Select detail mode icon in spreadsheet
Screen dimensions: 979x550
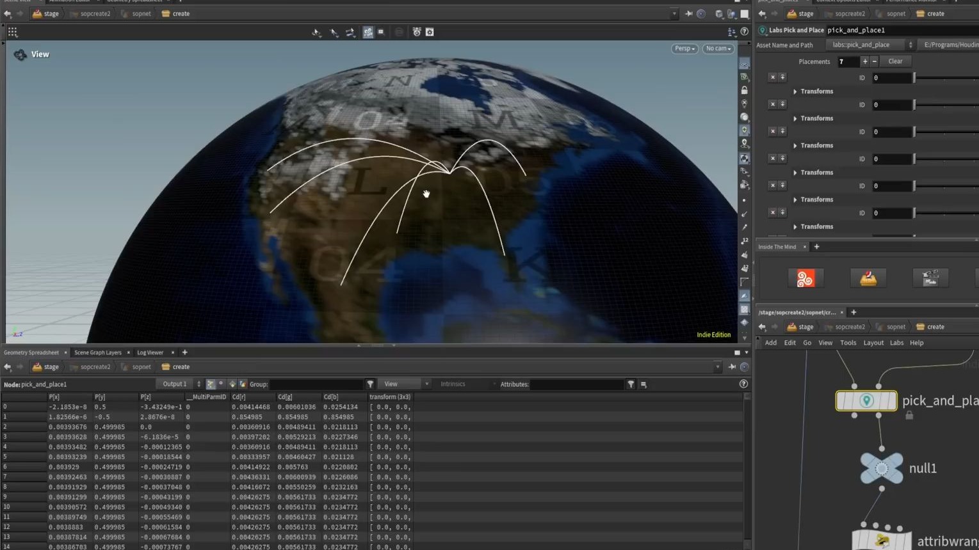[x=243, y=384]
